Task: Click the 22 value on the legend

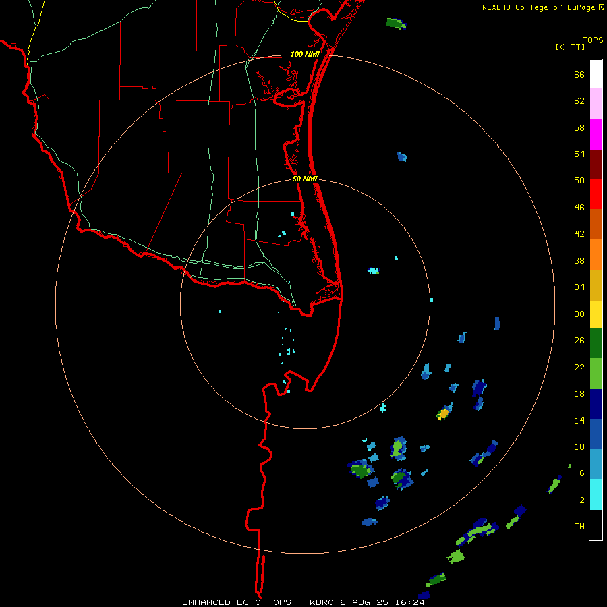Action: tap(579, 368)
